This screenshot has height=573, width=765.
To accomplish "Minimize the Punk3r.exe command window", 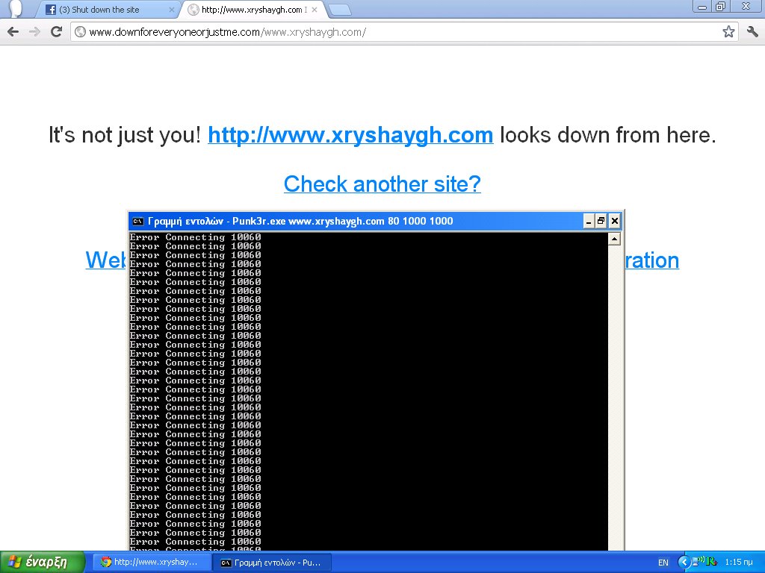I will point(589,221).
